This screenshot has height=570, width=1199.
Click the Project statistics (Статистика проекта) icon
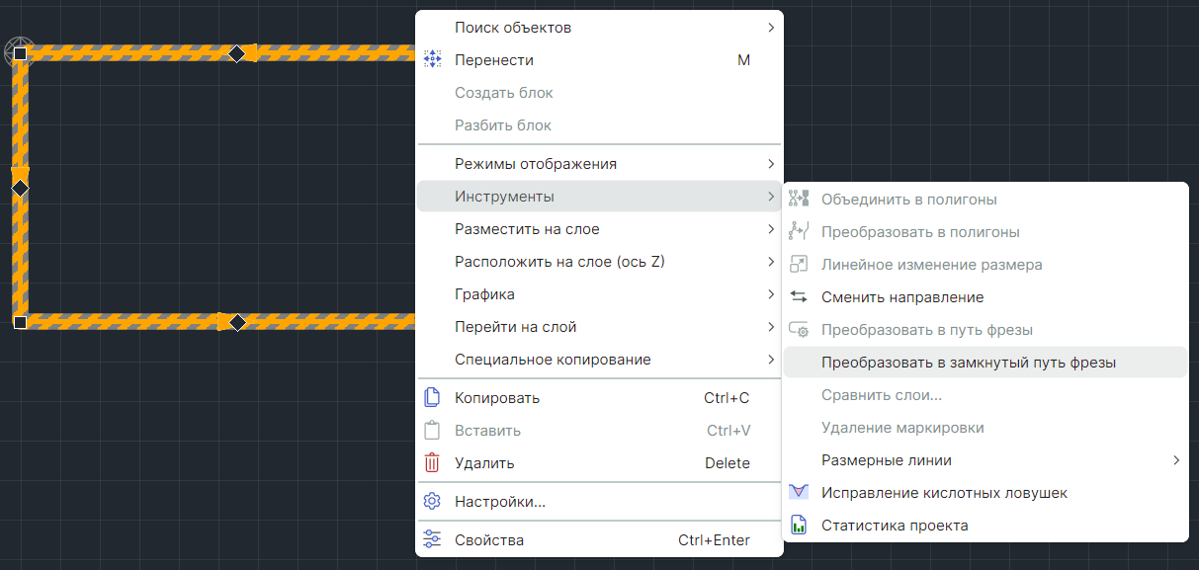click(799, 526)
